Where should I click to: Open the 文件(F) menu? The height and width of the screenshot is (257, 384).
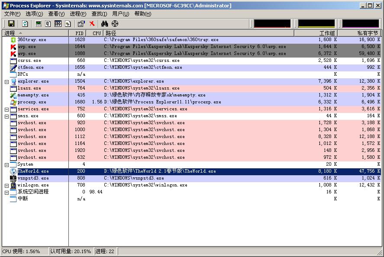tap(12, 14)
